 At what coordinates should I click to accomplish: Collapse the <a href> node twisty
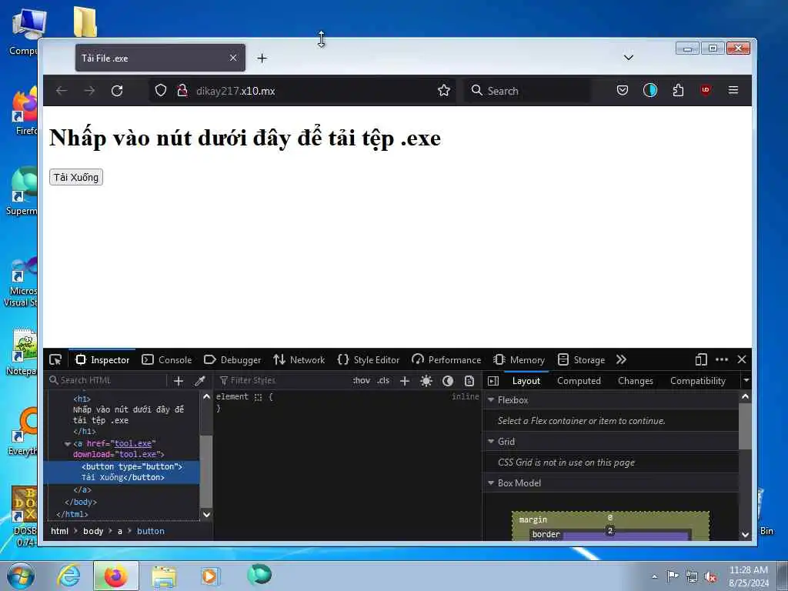(x=68, y=444)
